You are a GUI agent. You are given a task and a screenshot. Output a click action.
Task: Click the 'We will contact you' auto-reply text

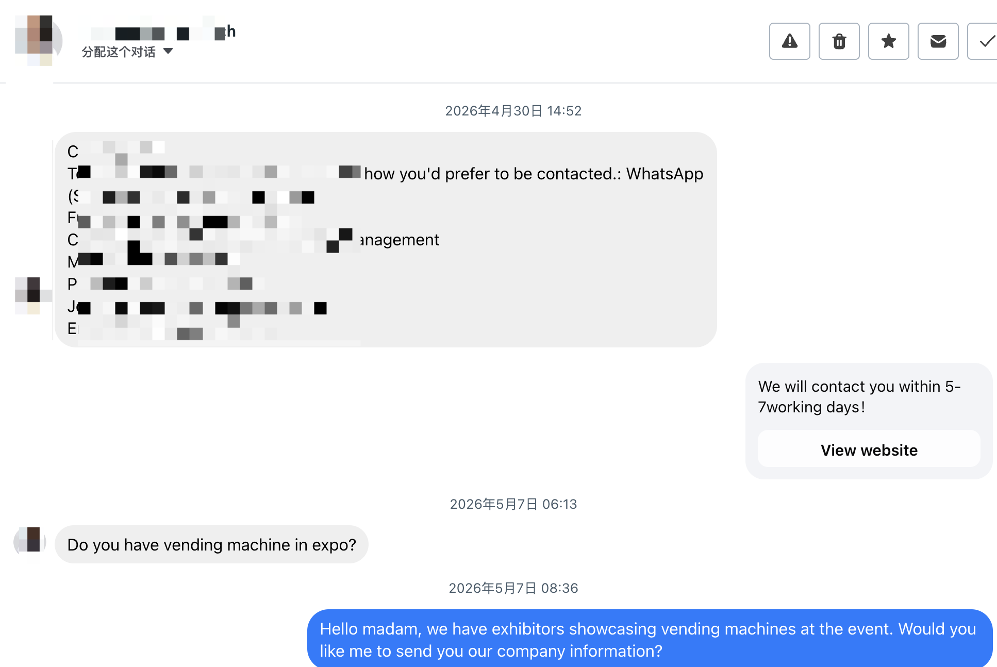[x=859, y=396]
